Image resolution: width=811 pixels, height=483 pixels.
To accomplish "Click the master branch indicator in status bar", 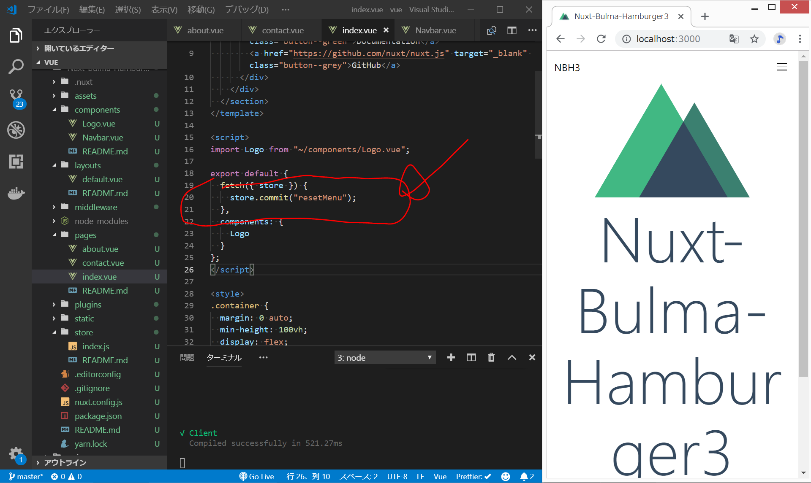I will coord(26,476).
